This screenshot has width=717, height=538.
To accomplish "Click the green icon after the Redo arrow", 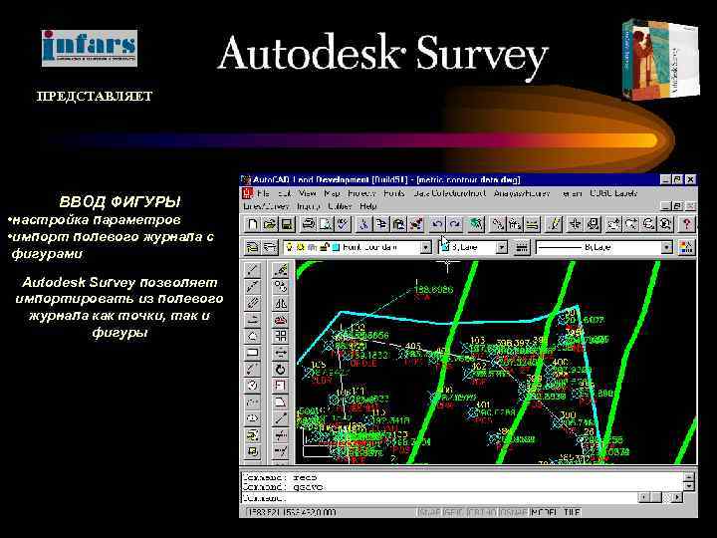I will 476,224.
